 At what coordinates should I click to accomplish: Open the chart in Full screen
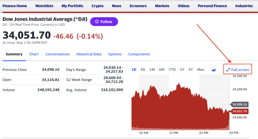[x=238, y=70]
